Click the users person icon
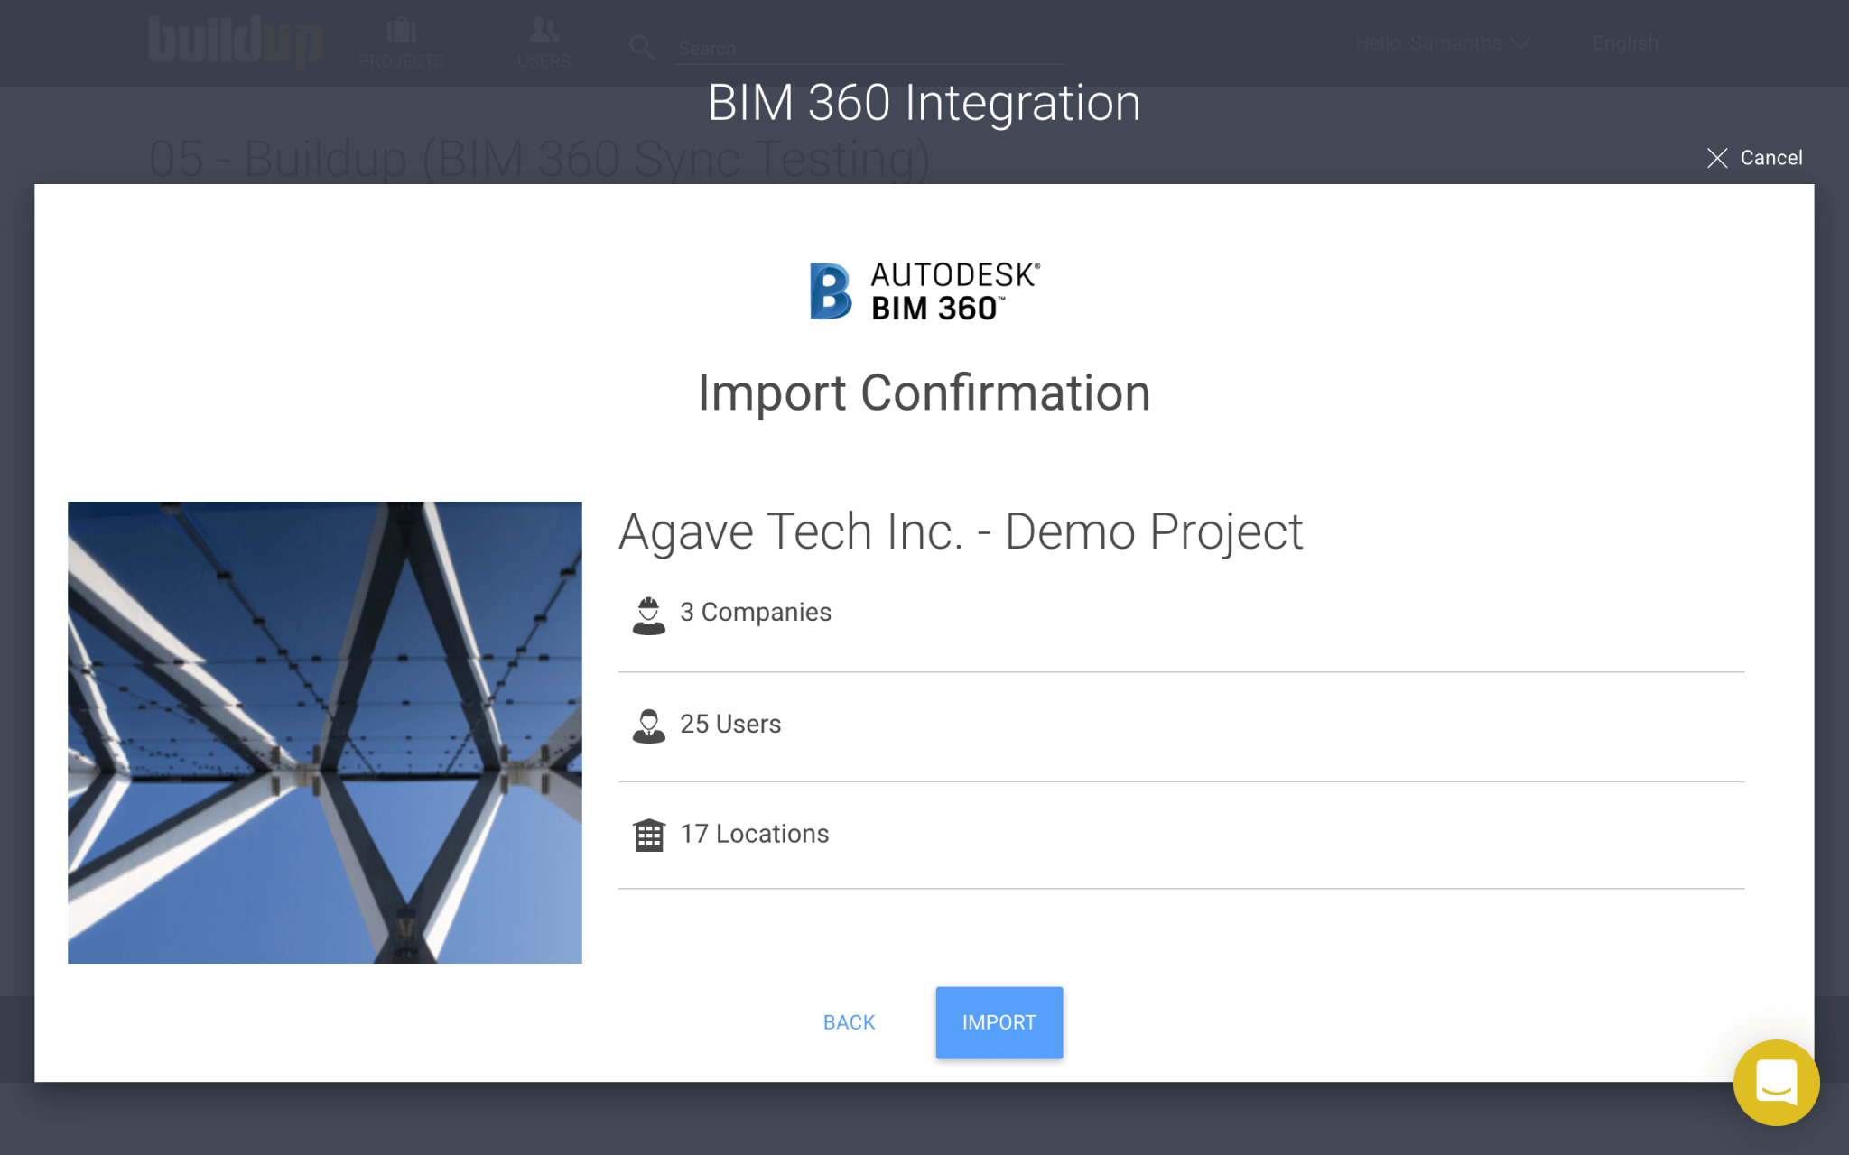This screenshot has height=1155, width=1849. 648,725
